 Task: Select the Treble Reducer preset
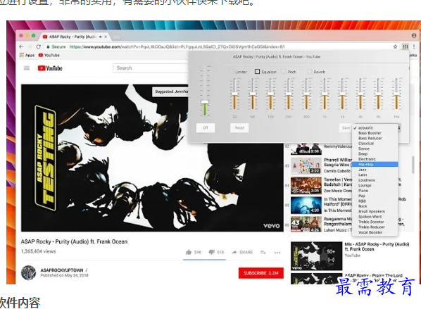(375, 227)
